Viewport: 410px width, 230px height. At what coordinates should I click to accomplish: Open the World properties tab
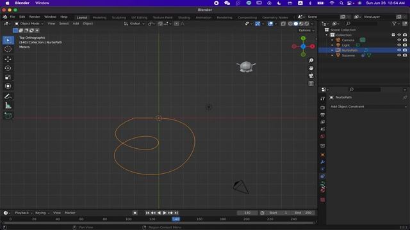coord(323,136)
